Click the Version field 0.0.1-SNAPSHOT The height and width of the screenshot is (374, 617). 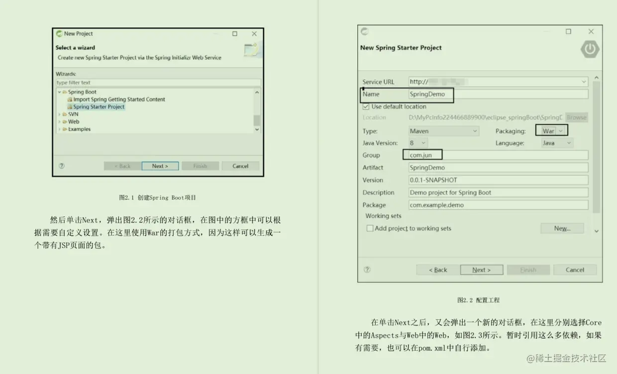tap(498, 180)
